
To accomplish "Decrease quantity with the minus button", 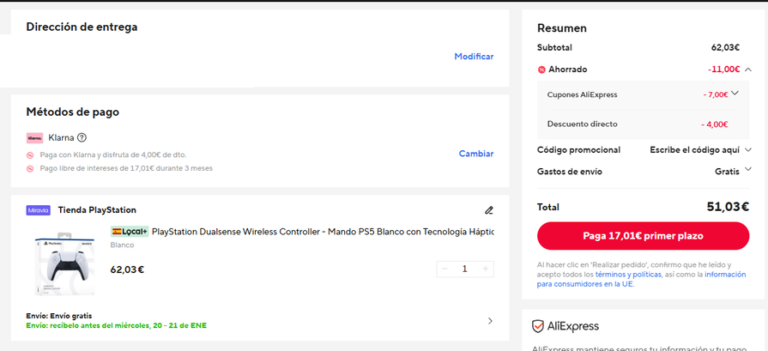I will [444, 269].
